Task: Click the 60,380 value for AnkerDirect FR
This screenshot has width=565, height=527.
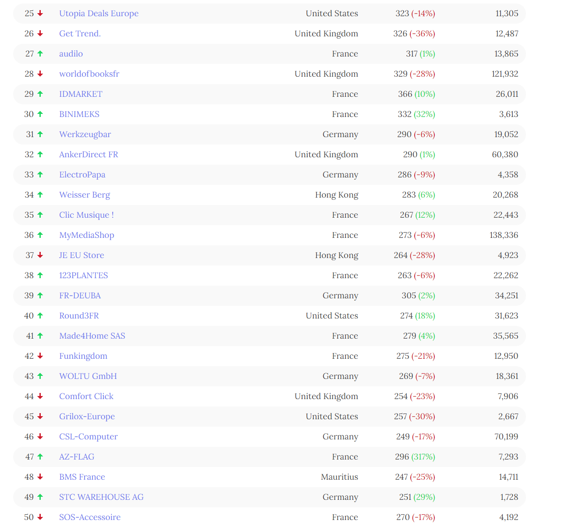Action: (x=505, y=155)
